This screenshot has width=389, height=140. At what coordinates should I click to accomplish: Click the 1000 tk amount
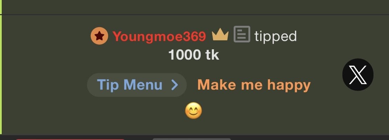coord(194,55)
